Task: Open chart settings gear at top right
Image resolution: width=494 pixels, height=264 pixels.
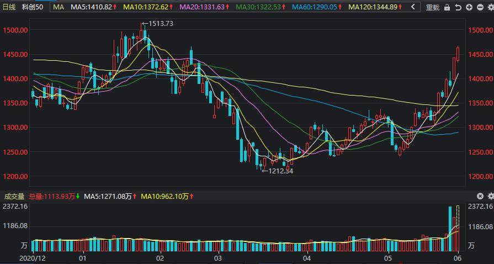Action: click(490, 7)
